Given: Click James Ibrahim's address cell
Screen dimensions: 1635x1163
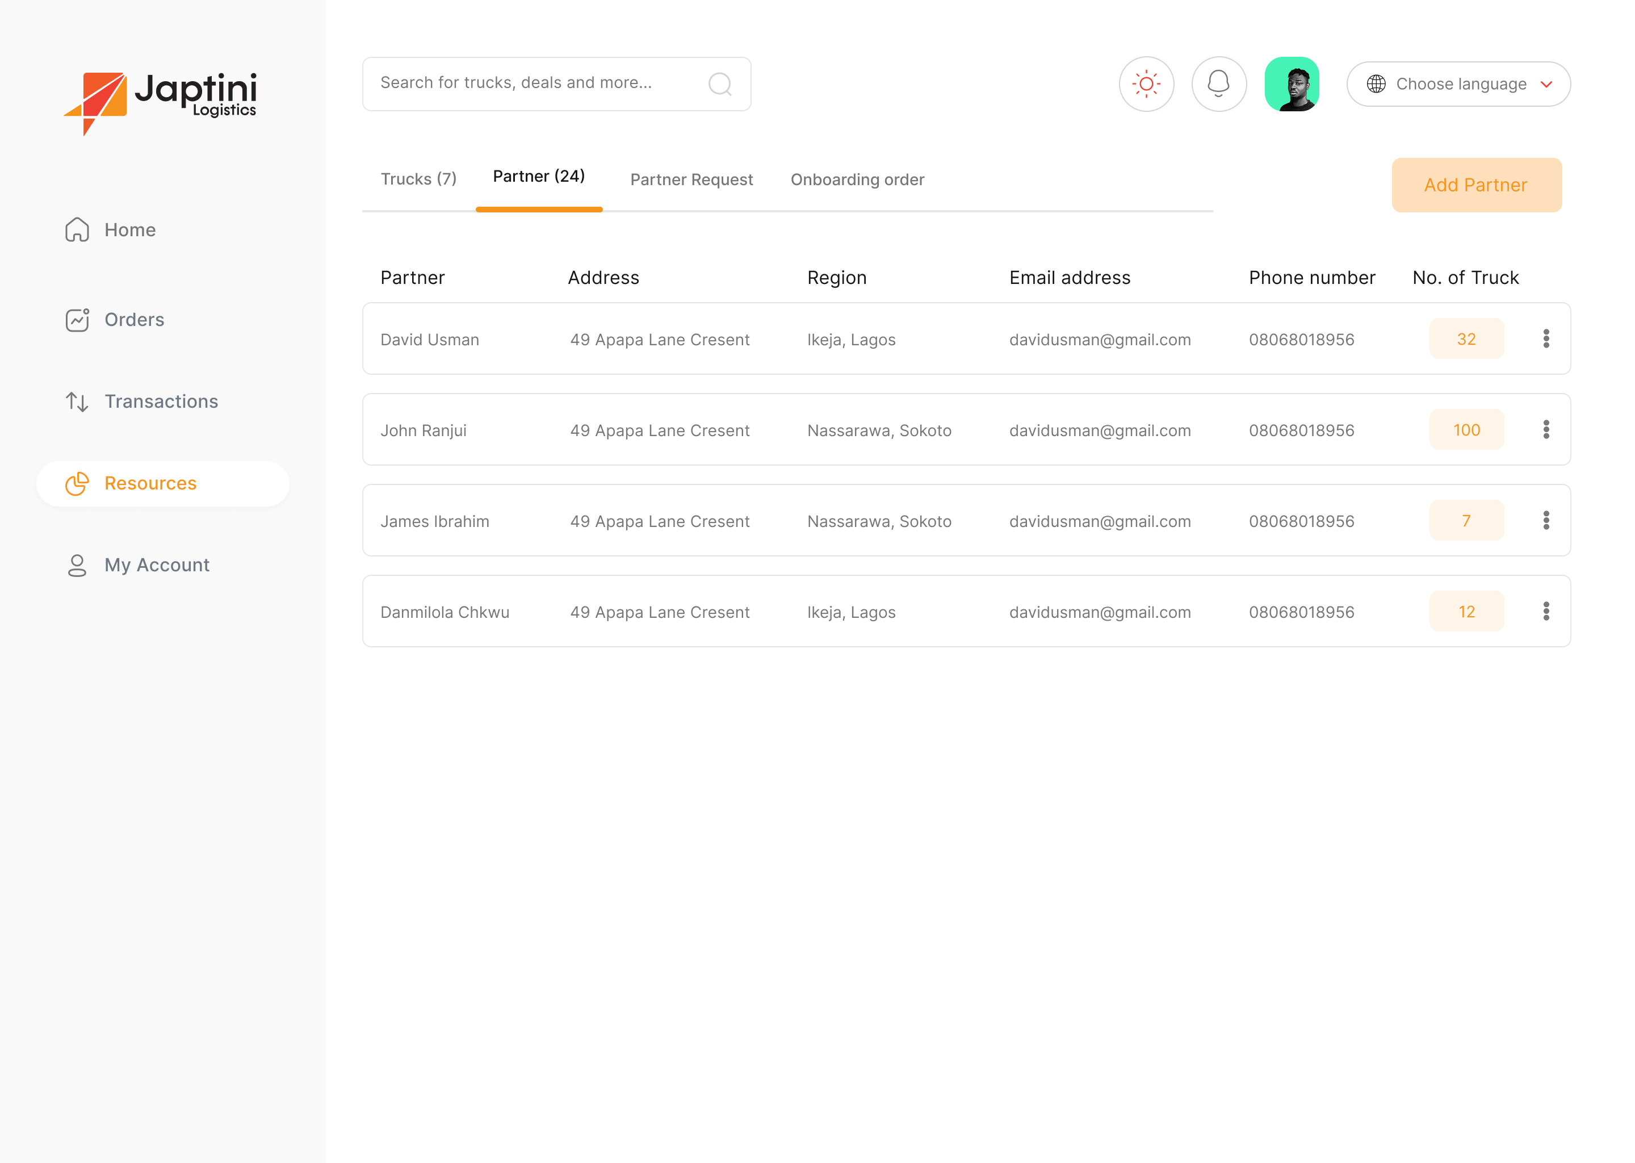Looking at the screenshot, I should 659,521.
